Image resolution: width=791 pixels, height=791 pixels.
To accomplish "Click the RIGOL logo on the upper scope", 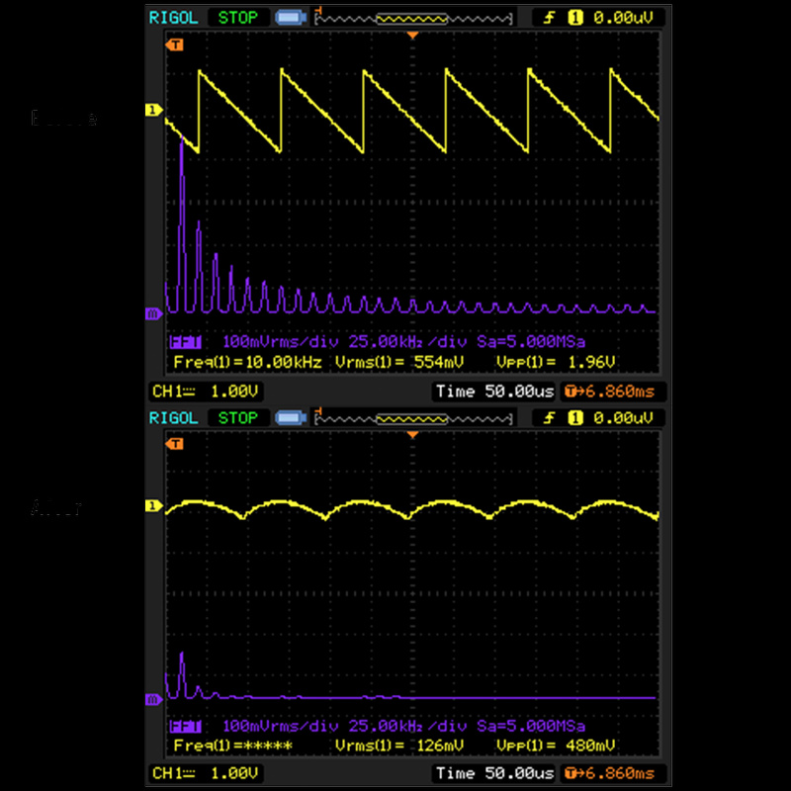I will [x=172, y=17].
